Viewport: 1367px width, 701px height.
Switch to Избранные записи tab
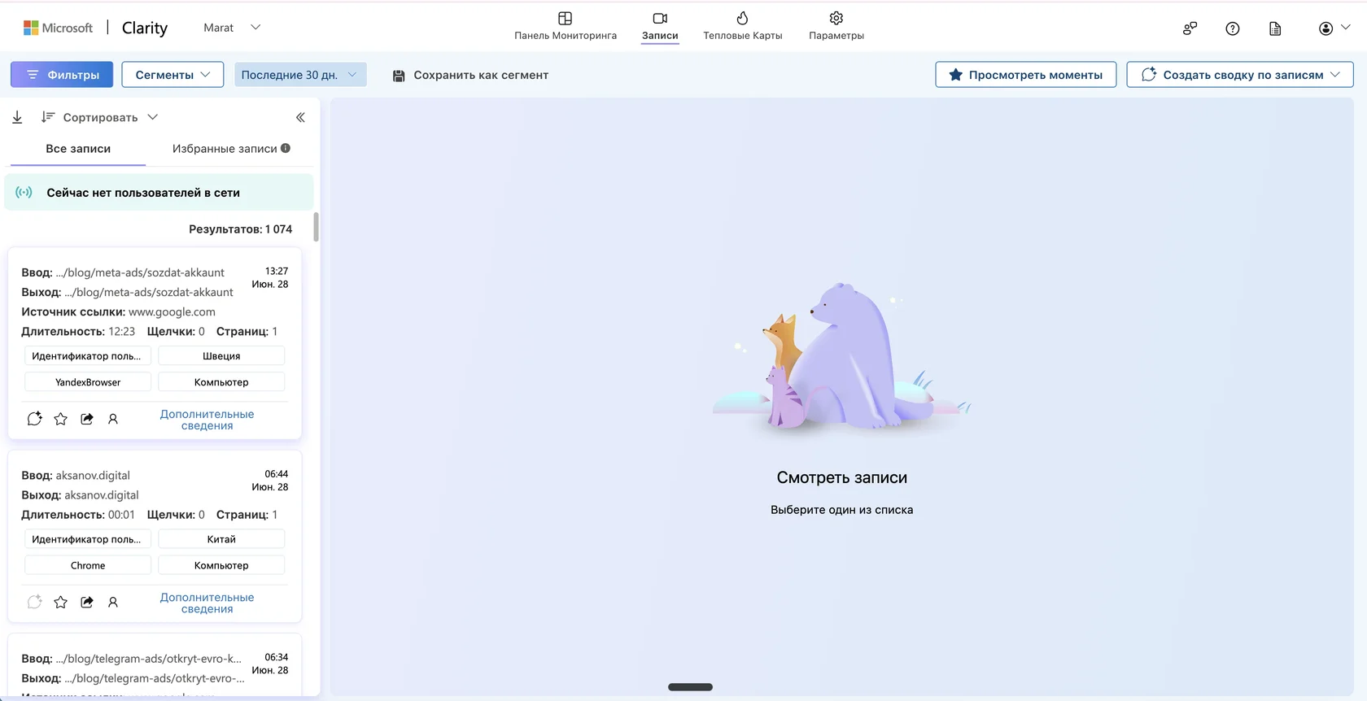click(x=231, y=149)
